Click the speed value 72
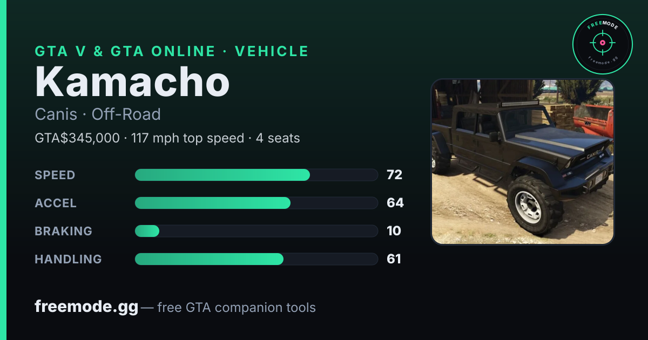 coord(394,175)
